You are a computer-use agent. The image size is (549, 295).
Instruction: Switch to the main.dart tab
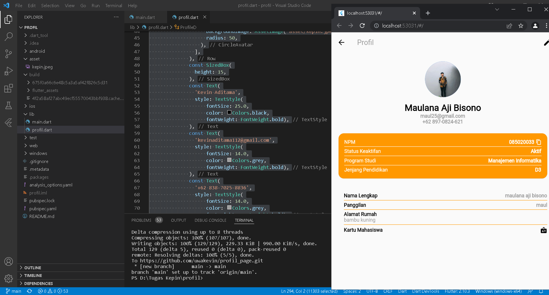point(144,17)
